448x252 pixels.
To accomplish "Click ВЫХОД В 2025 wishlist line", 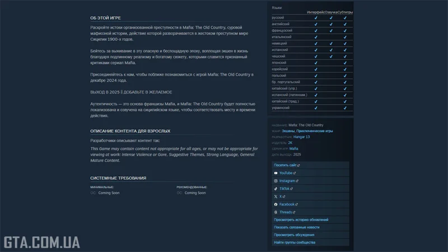I will tap(131, 92).
